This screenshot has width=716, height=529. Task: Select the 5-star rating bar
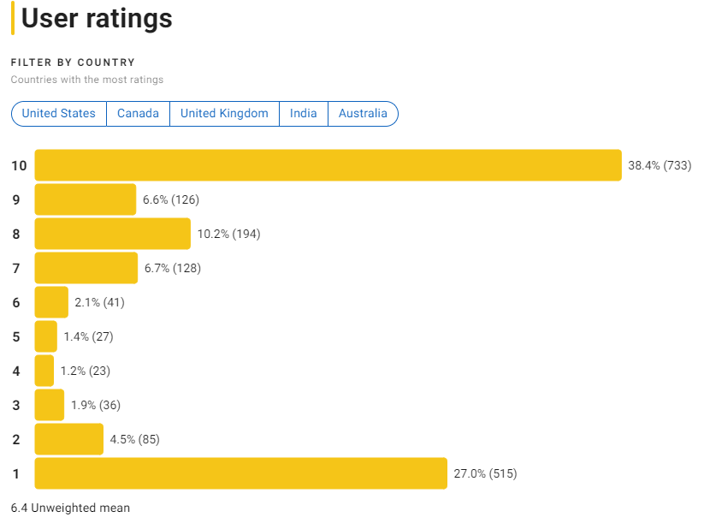pyautogui.click(x=46, y=336)
